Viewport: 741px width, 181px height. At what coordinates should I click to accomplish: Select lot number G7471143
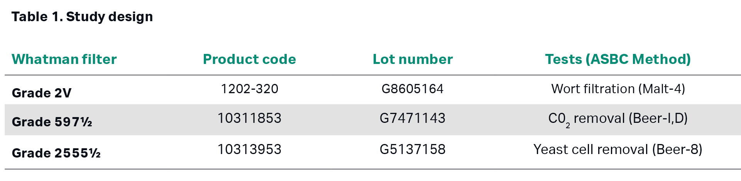pyautogui.click(x=413, y=118)
